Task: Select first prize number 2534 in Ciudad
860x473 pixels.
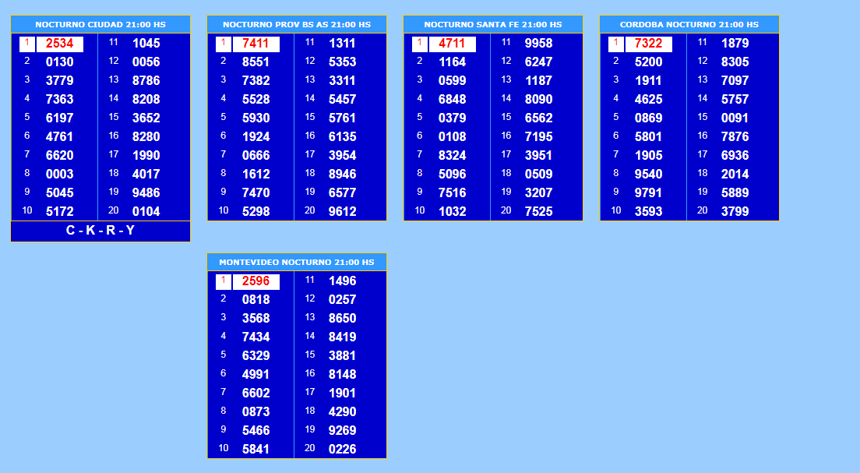Action: click(x=60, y=44)
